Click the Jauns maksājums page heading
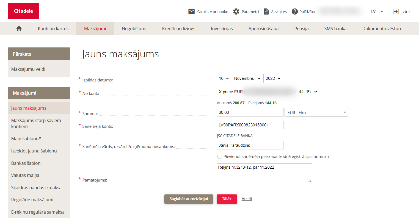The width and height of the screenshot is (419, 218). tap(120, 54)
